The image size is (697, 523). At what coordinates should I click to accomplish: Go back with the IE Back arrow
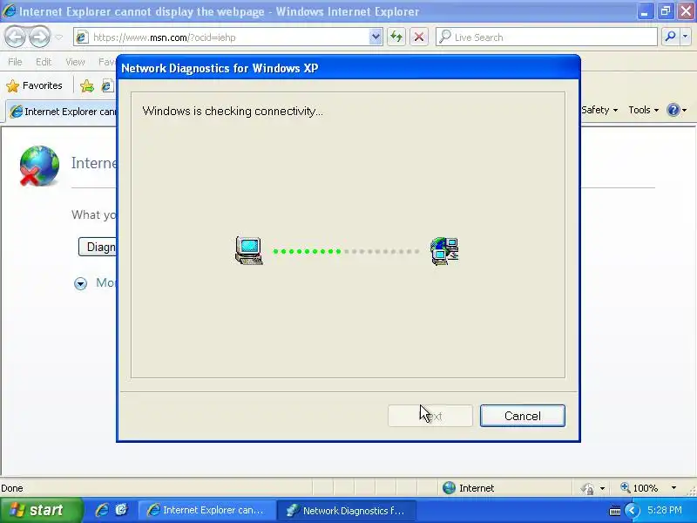16,37
